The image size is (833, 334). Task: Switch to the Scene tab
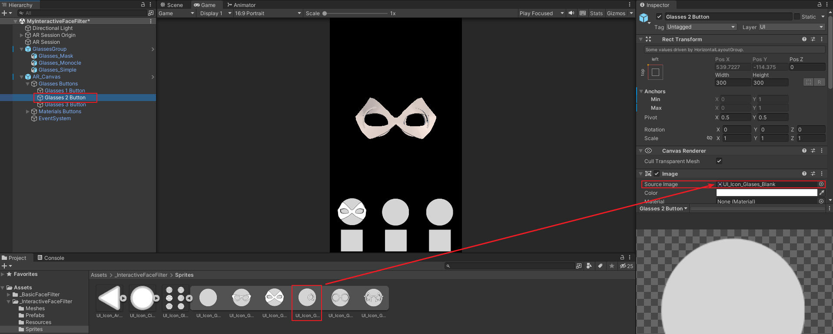coord(171,5)
